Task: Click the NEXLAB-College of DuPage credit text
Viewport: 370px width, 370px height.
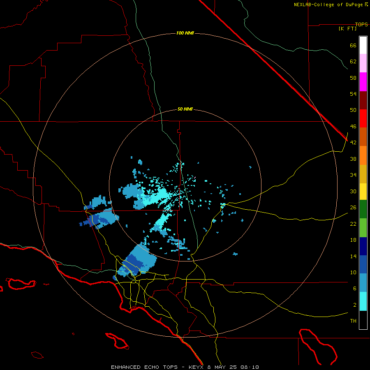Action: point(328,5)
